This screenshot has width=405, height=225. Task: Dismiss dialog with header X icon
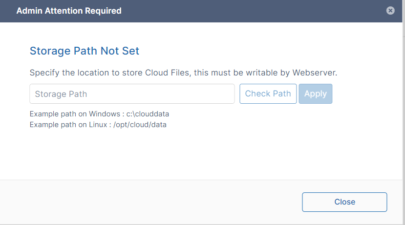click(x=390, y=11)
